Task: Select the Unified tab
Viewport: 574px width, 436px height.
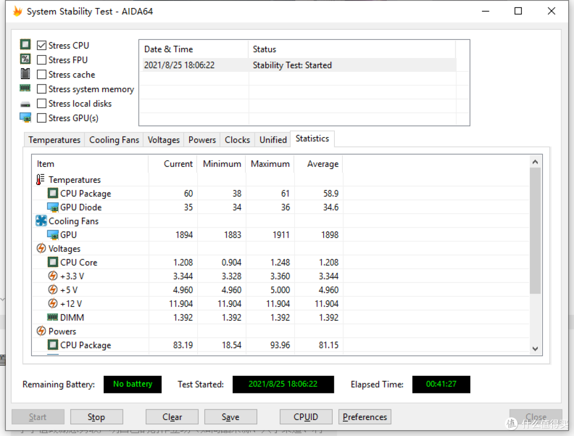Action: (x=273, y=140)
